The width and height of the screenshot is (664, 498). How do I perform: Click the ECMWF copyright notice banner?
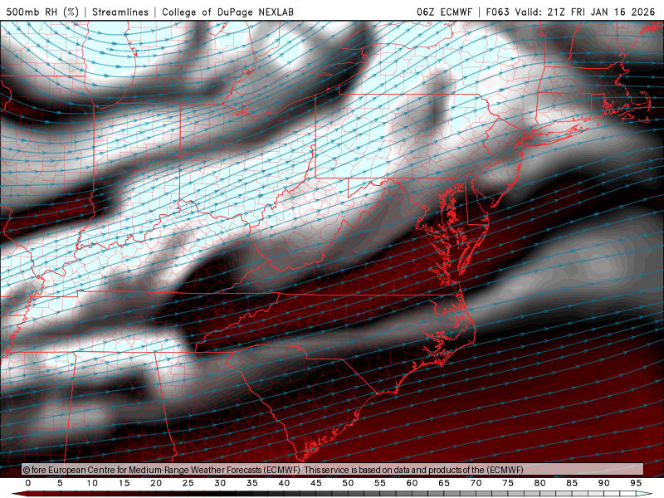(x=333, y=469)
